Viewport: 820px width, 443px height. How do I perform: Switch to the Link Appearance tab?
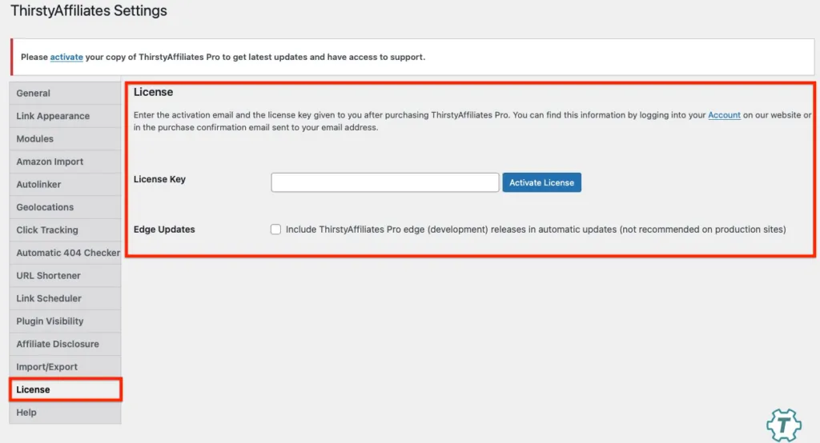coord(53,116)
